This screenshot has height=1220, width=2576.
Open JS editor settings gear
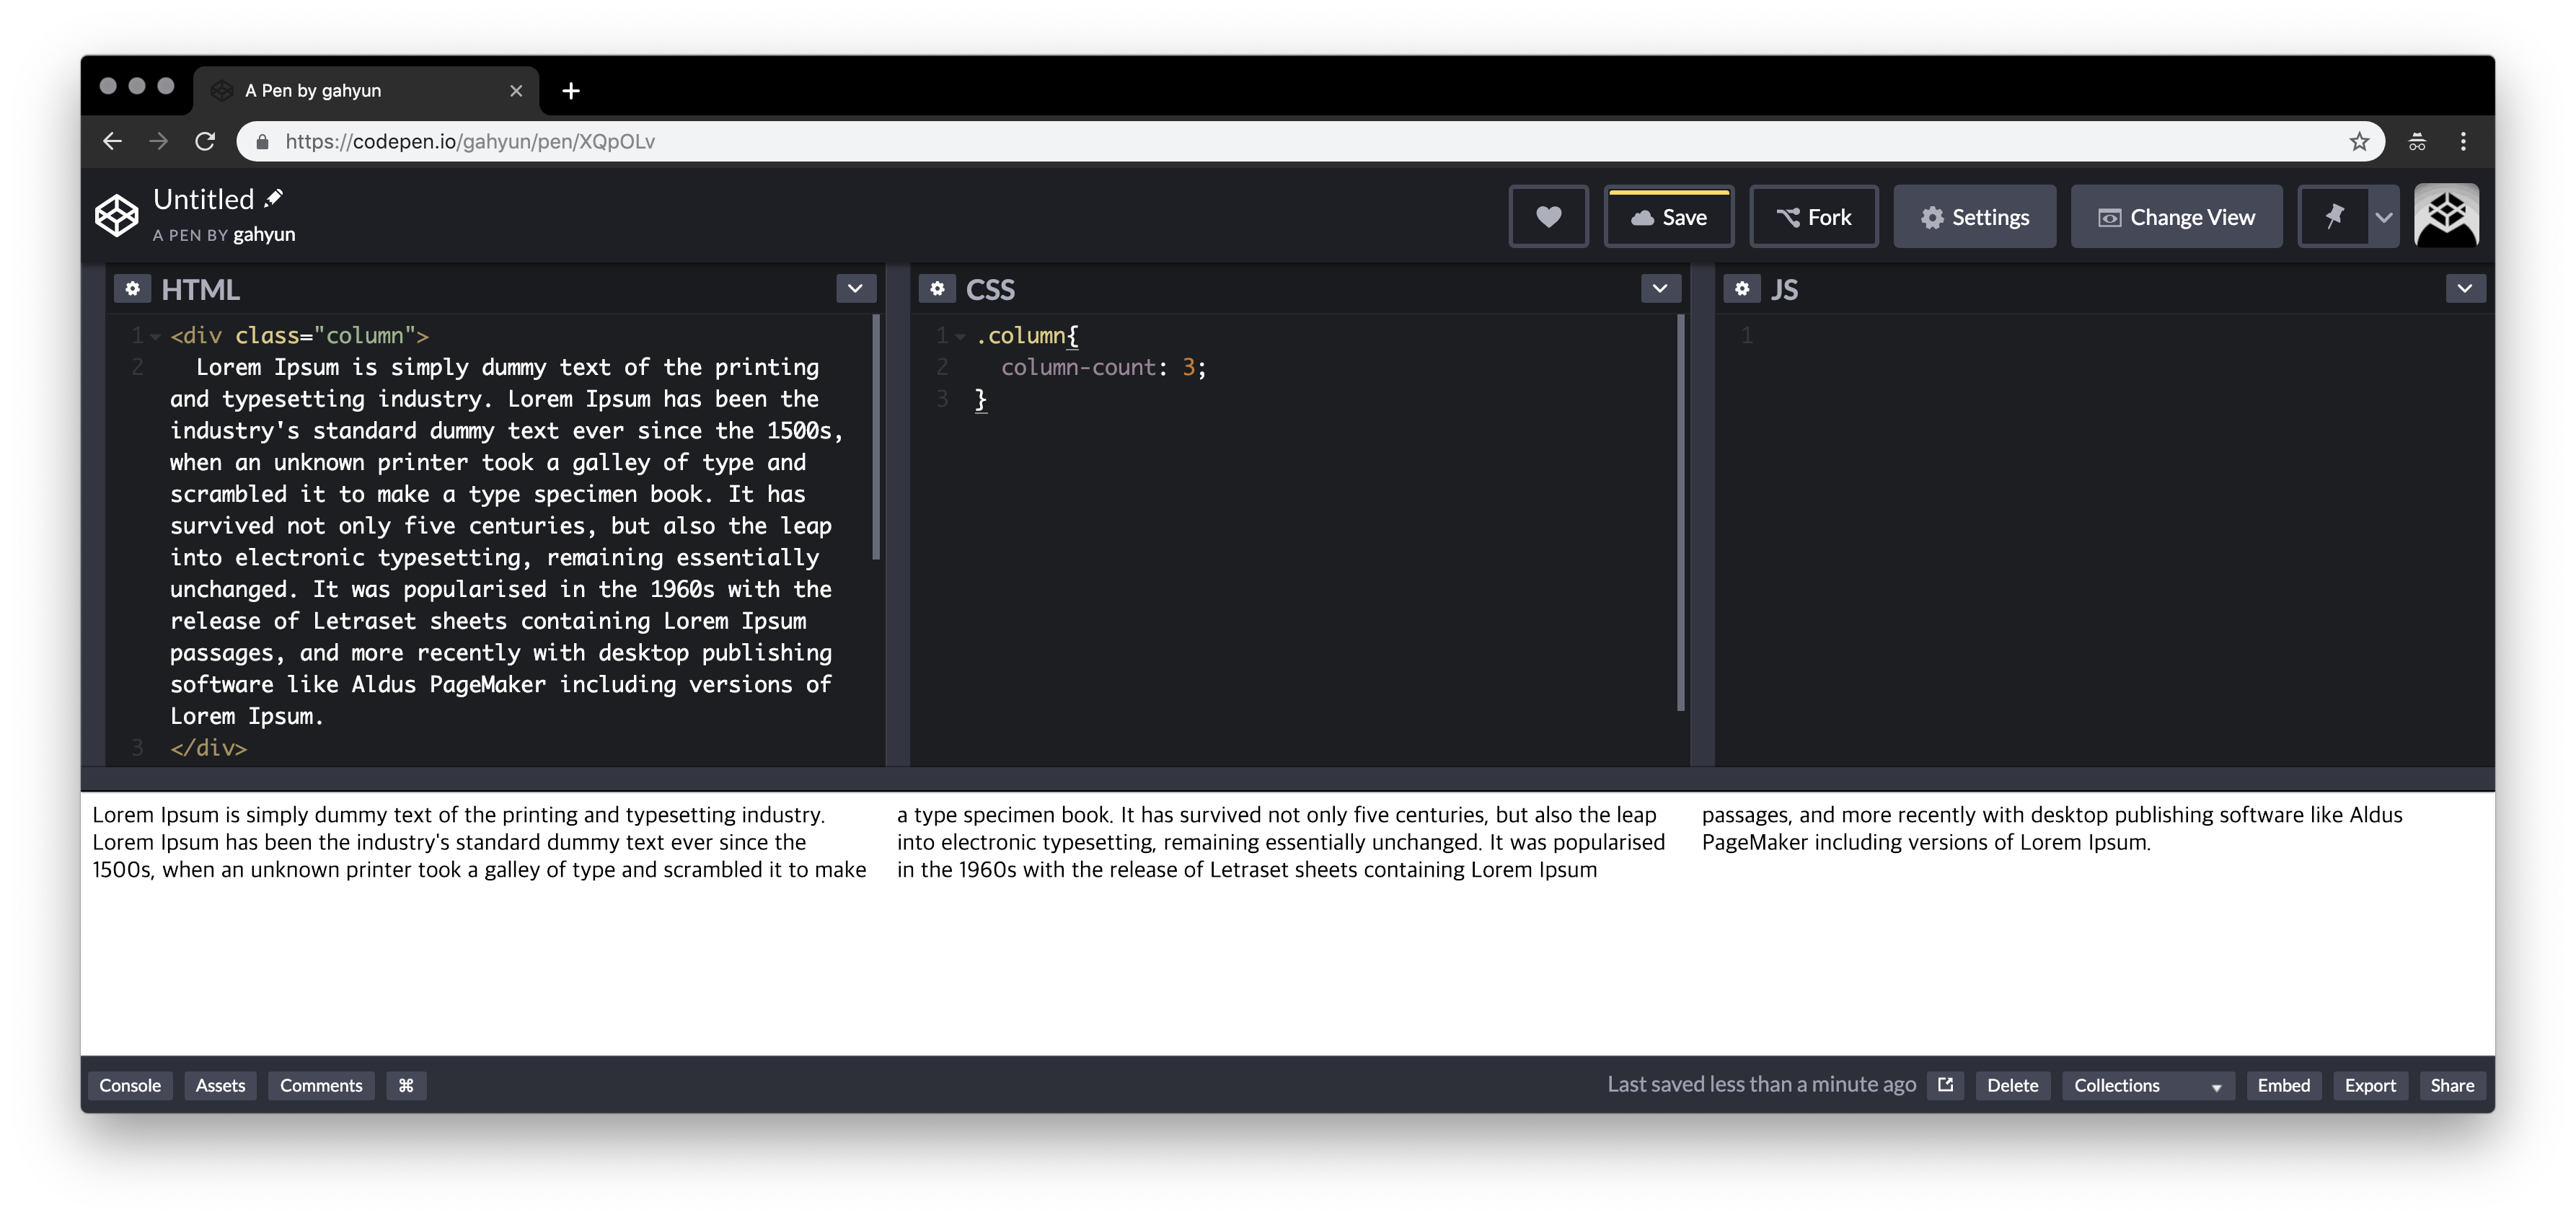1742,289
